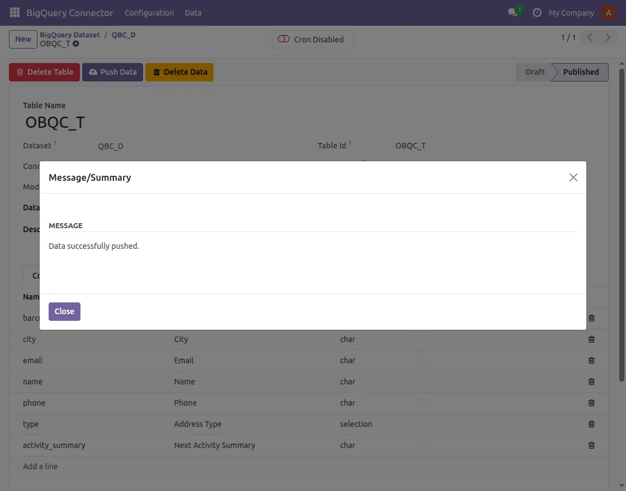Click the 1 / 1 pager counter
The width and height of the screenshot is (626, 491).
pyautogui.click(x=568, y=37)
